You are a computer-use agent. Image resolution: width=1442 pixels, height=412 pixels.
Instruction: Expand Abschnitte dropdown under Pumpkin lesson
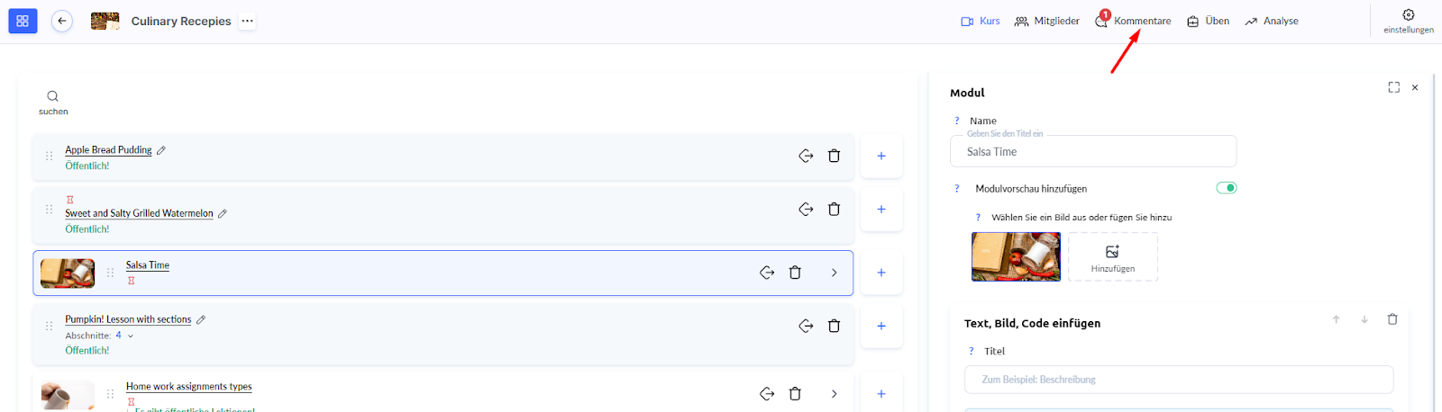click(x=131, y=336)
